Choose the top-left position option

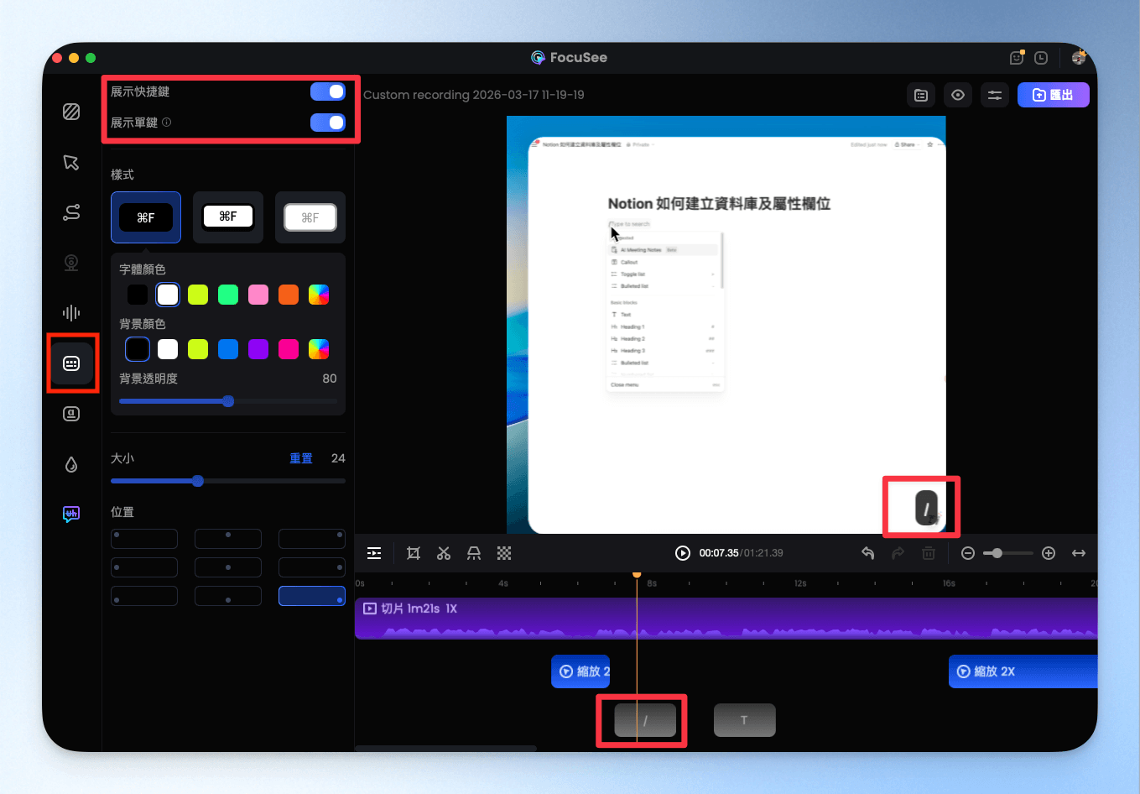[144, 538]
